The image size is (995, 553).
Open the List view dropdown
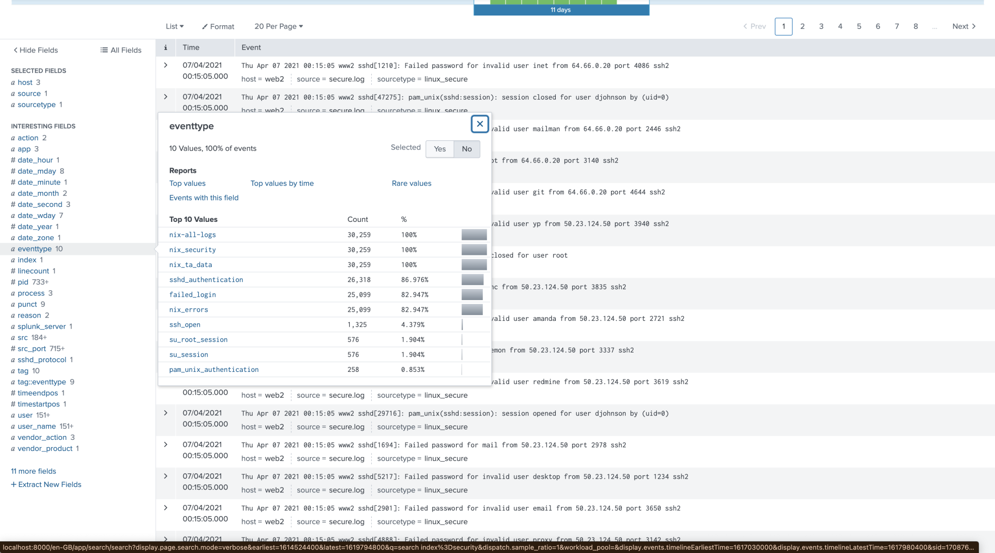tap(173, 27)
